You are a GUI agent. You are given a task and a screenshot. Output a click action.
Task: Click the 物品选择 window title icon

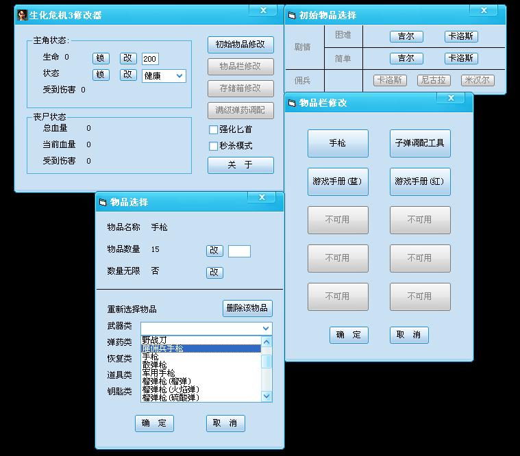pyautogui.click(x=103, y=202)
